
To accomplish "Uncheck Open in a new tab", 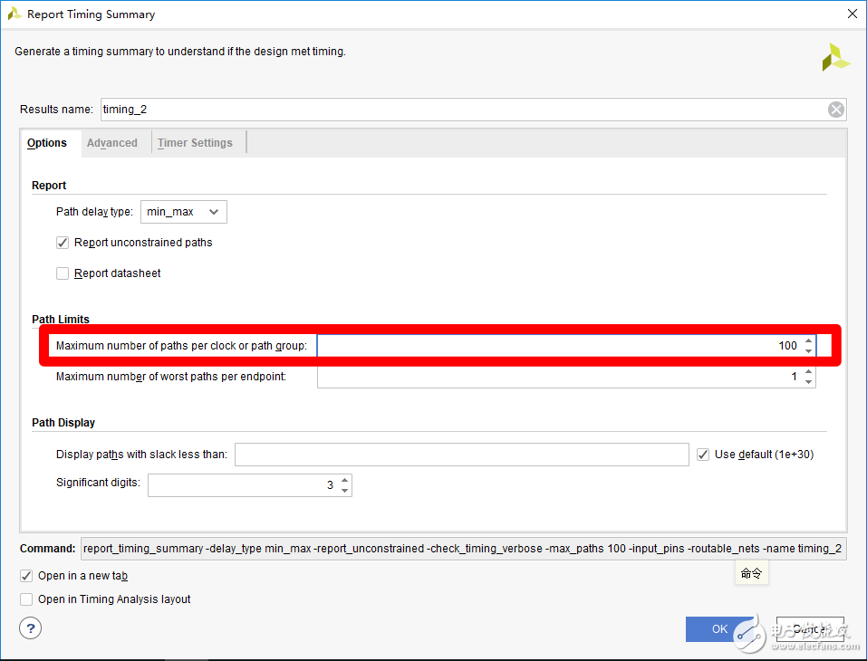I will [x=26, y=576].
